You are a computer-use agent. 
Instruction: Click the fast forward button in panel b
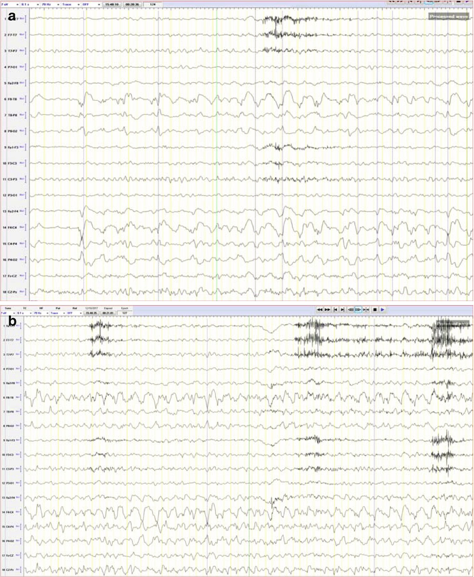[327, 309]
